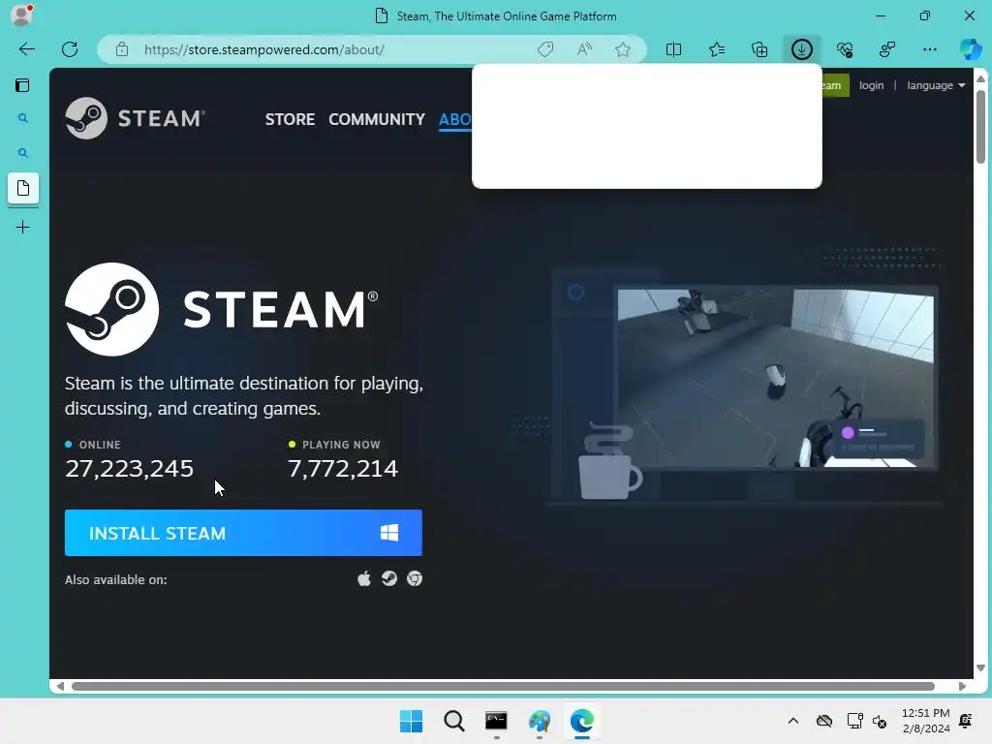Open the STORE menu
This screenshot has width=992, height=744.
point(290,119)
